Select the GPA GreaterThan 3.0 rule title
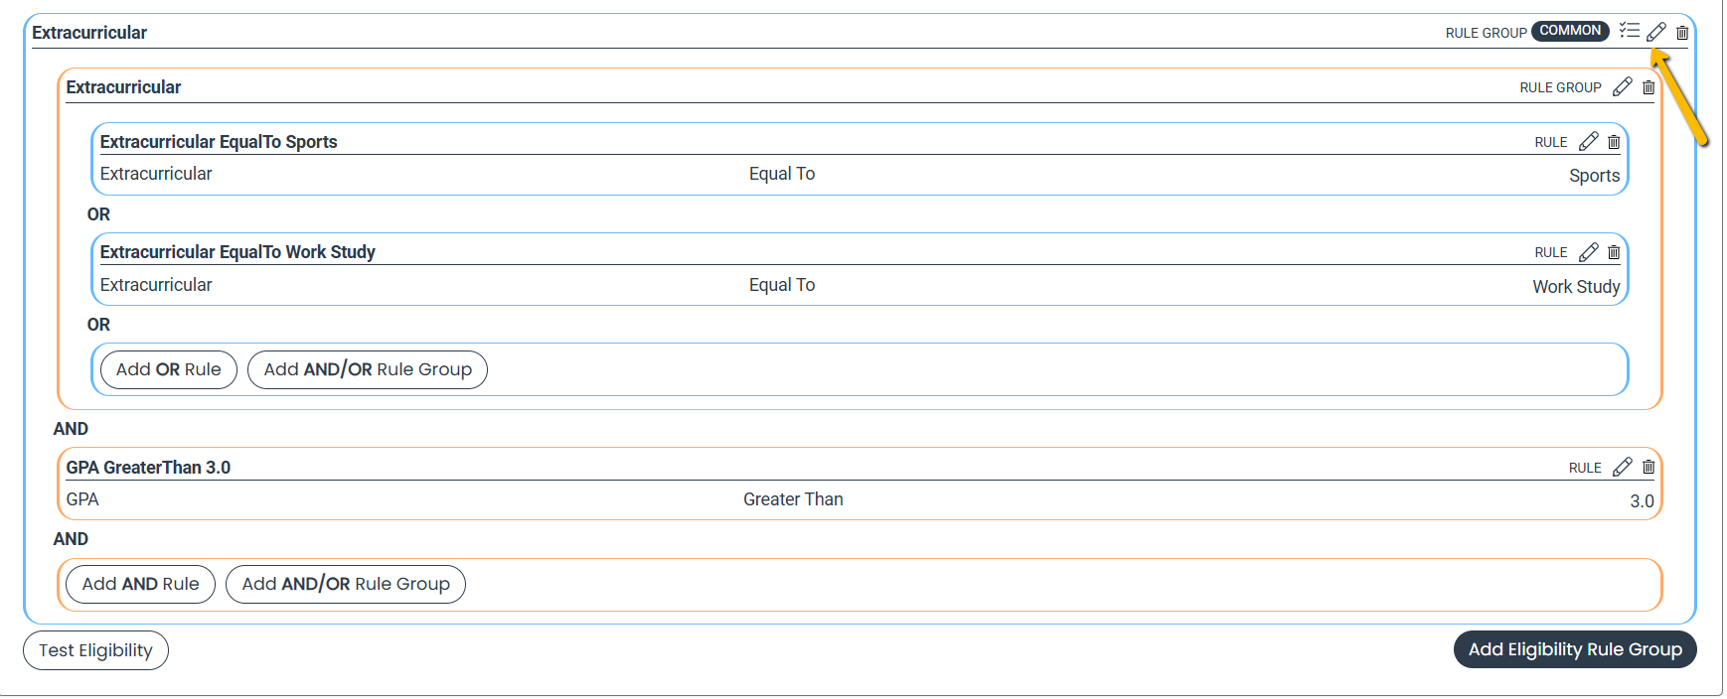This screenshot has width=1727, height=699. point(148,468)
